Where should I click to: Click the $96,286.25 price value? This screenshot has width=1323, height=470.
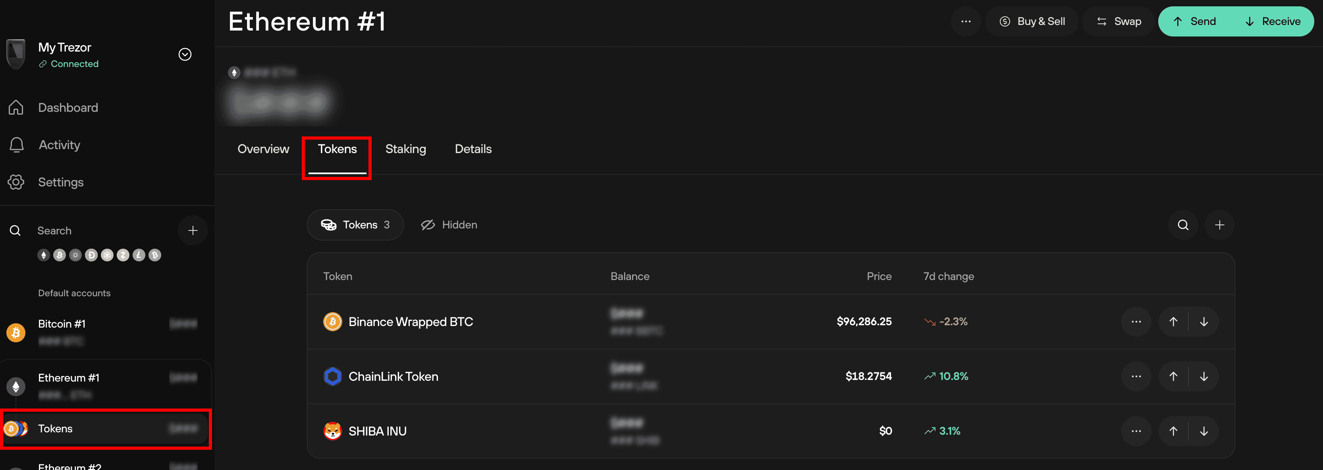click(864, 322)
